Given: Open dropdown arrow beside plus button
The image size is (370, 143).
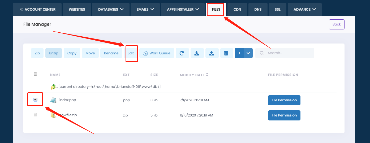Looking at the screenshot, I should (x=248, y=53).
